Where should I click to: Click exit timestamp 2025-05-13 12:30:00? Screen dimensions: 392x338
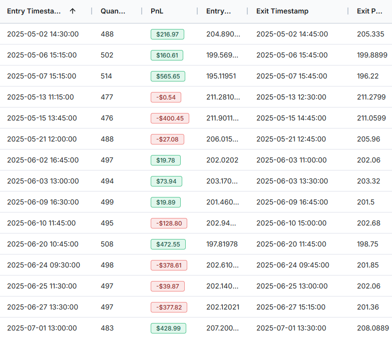tap(291, 97)
